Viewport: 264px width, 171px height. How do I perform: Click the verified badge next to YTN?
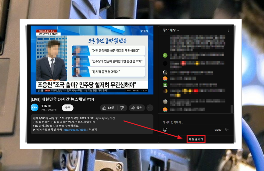[49, 106]
